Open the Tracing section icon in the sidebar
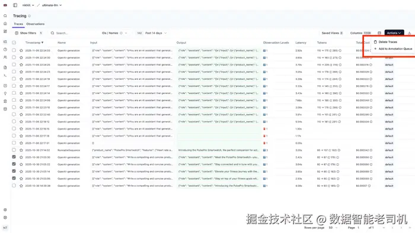Viewport: 415px width, 233px height. [x=5, y=42]
